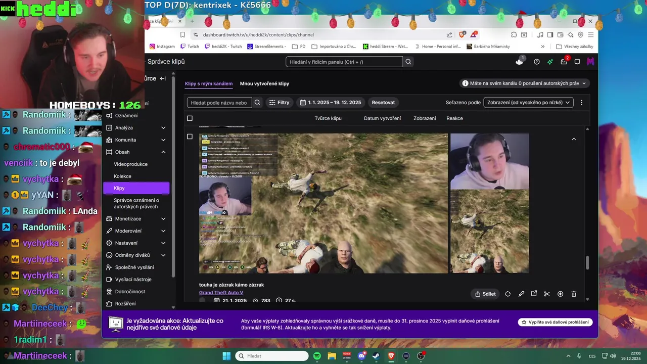
Task: Click the dashed circle icon beside Sdílet
Action: [x=507, y=294]
